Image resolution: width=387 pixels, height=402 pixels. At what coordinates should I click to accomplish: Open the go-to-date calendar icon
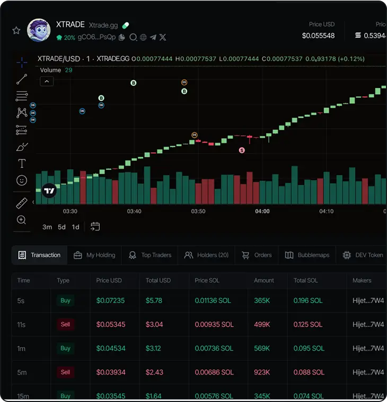(x=95, y=227)
